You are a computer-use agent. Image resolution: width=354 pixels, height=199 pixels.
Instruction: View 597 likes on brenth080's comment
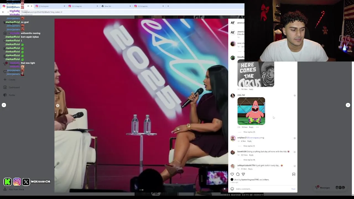pos(244,155)
